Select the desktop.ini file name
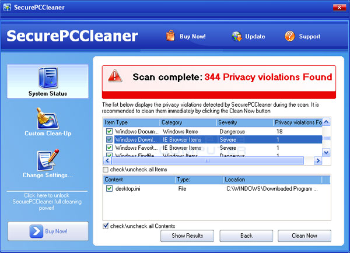The image size is (350, 253). pos(128,189)
